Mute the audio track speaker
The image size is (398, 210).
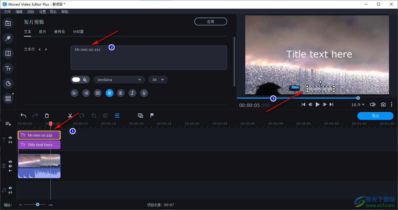point(10,188)
